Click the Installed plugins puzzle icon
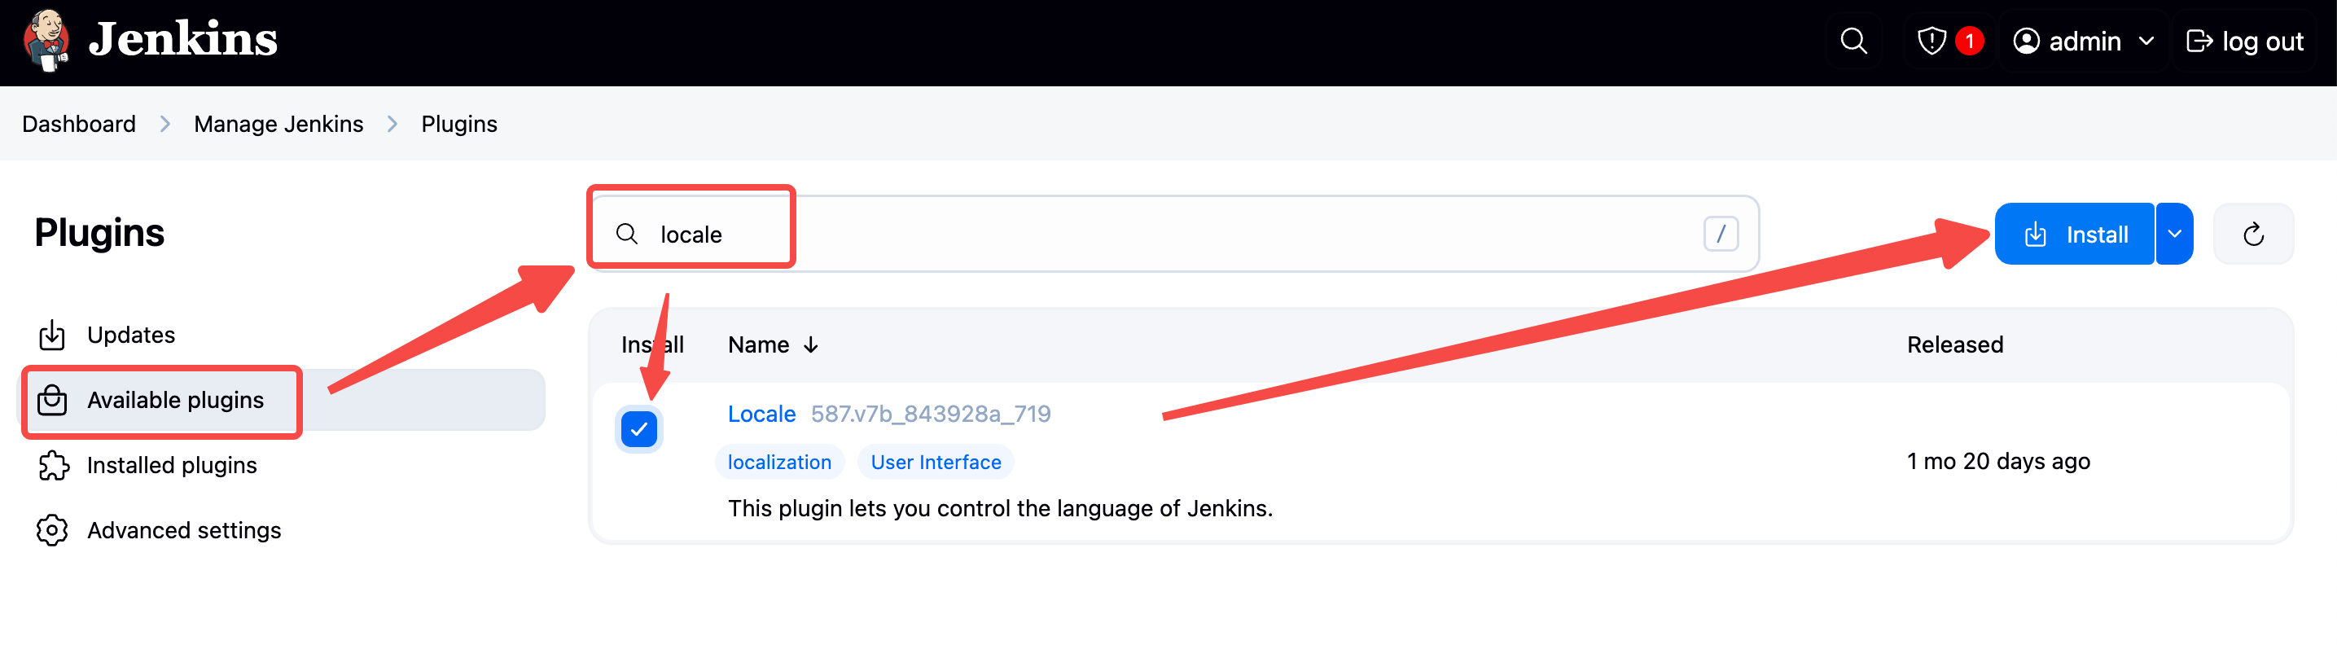Screen dimensions: 2337x658 [53, 465]
